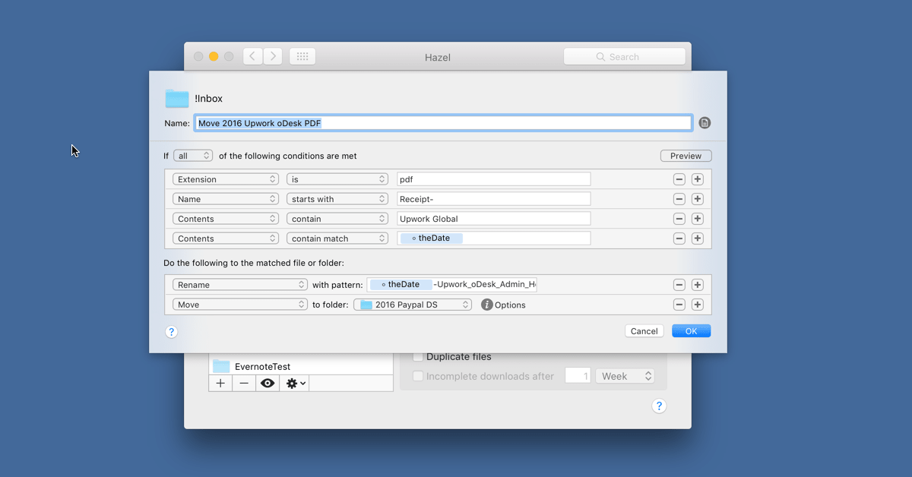Viewport: 912px width, 477px height.
Task: Open the 'all' conditions match dropdown
Action: tap(193, 156)
